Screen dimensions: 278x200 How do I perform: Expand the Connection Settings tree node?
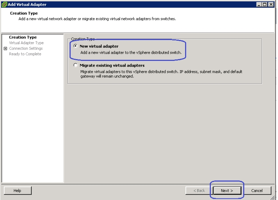5,49
